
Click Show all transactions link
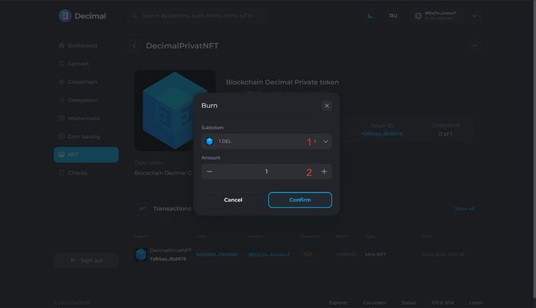[464, 208]
